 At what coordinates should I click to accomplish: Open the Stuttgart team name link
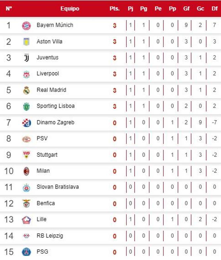click(x=47, y=155)
